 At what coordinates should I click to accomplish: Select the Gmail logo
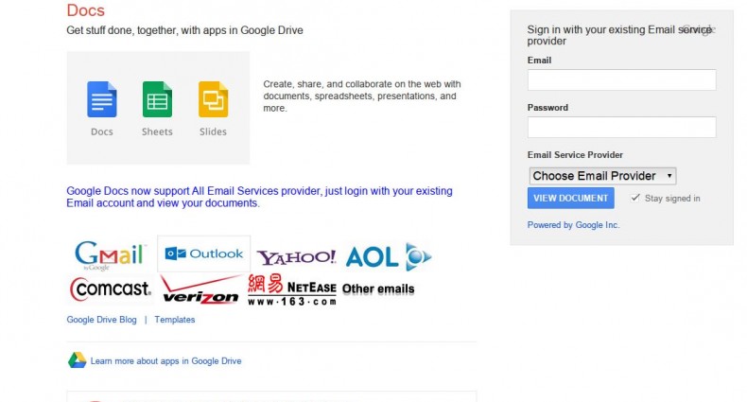coord(110,254)
